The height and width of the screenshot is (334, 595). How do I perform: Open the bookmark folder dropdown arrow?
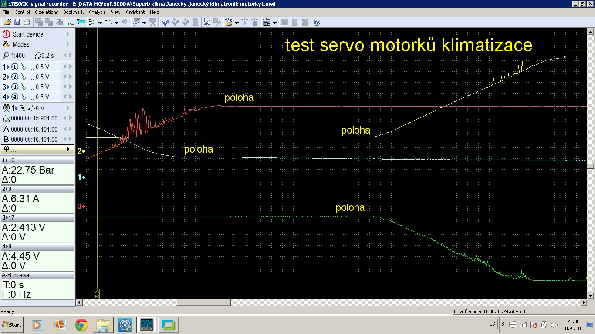pos(237,23)
